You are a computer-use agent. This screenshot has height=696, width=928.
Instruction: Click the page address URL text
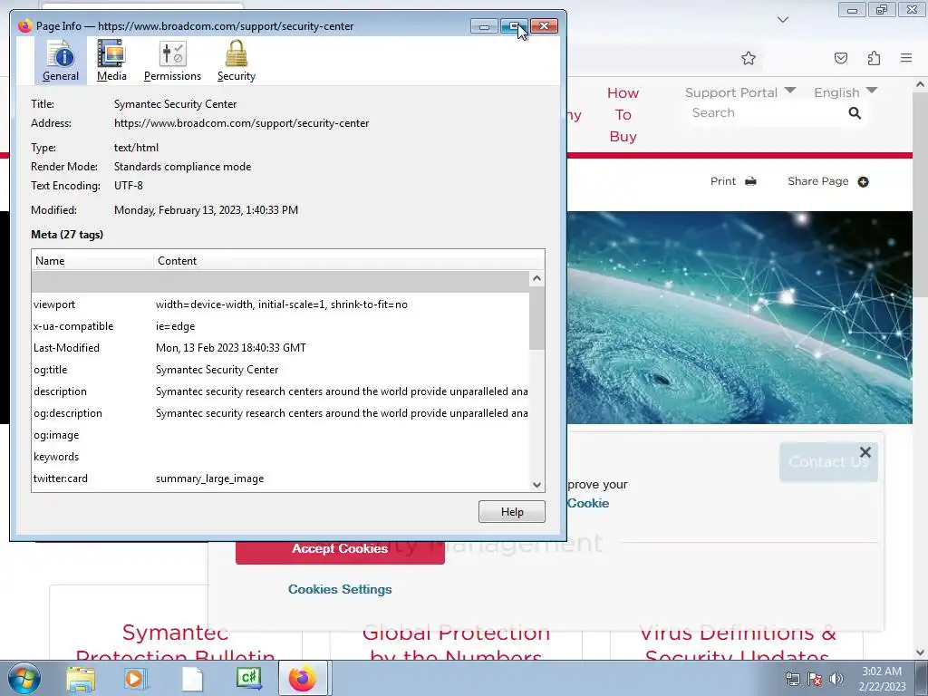[241, 123]
